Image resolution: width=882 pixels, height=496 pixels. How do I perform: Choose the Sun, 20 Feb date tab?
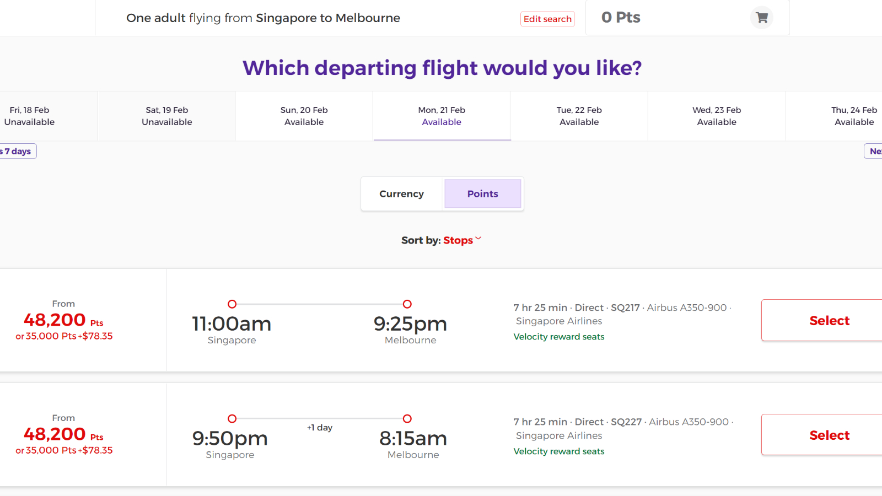click(x=304, y=116)
